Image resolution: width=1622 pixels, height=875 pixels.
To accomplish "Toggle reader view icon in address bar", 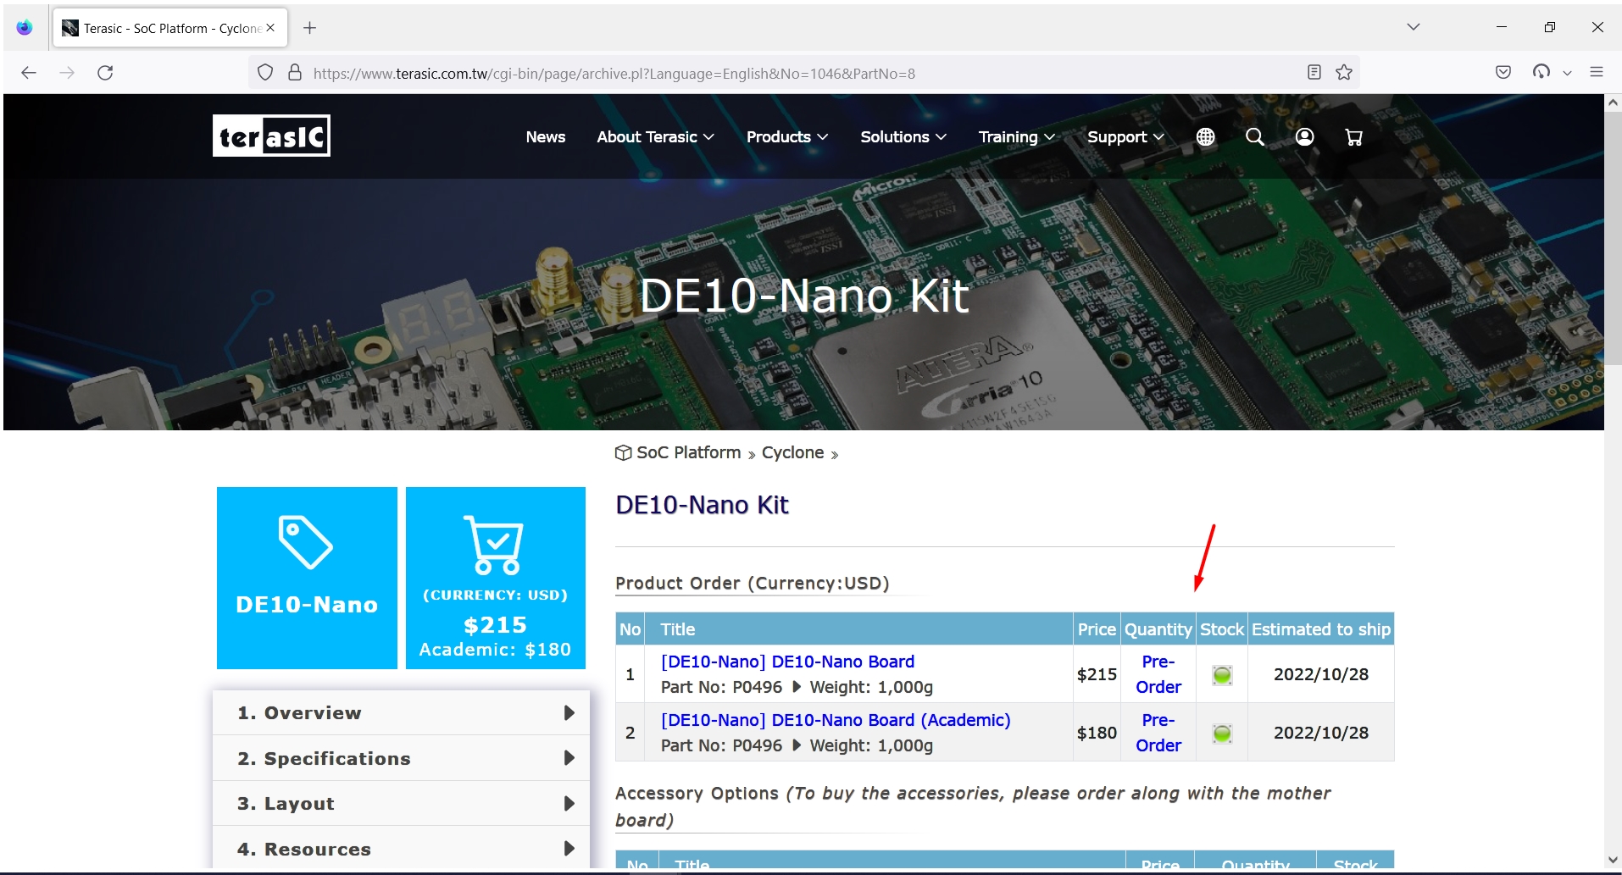I will pos(1314,73).
